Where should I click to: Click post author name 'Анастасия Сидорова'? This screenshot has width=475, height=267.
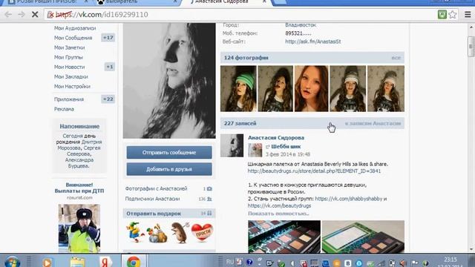click(276, 138)
